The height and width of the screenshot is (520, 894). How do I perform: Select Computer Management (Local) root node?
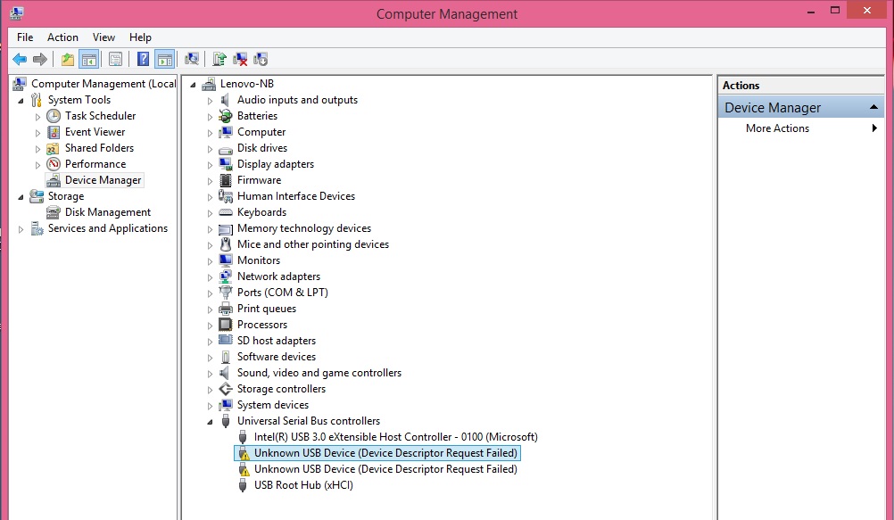pyautogui.click(x=103, y=84)
